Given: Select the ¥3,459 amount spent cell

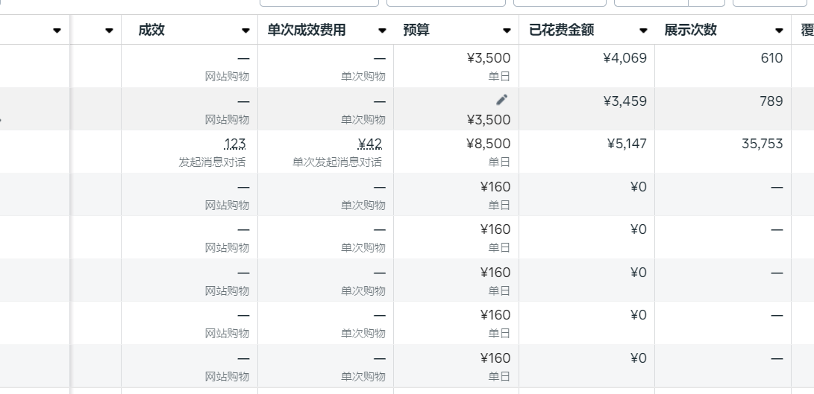Looking at the screenshot, I should tap(624, 101).
